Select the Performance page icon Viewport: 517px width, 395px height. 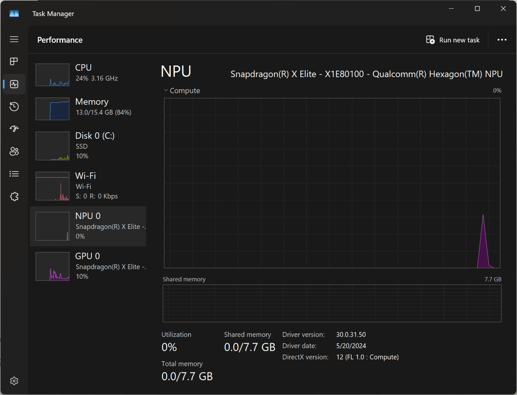14,84
